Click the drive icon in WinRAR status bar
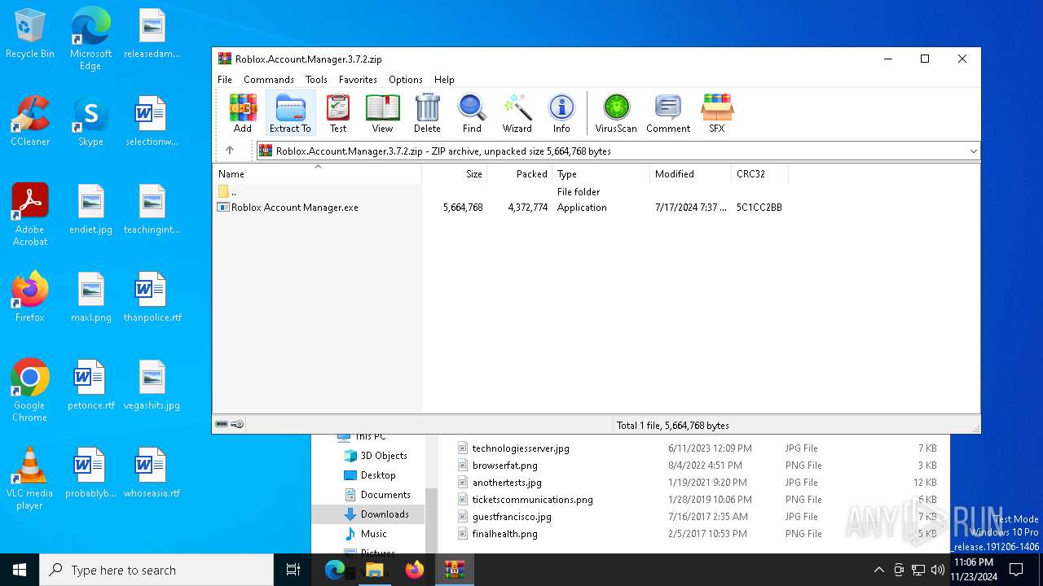 pyautogui.click(x=222, y=424)
